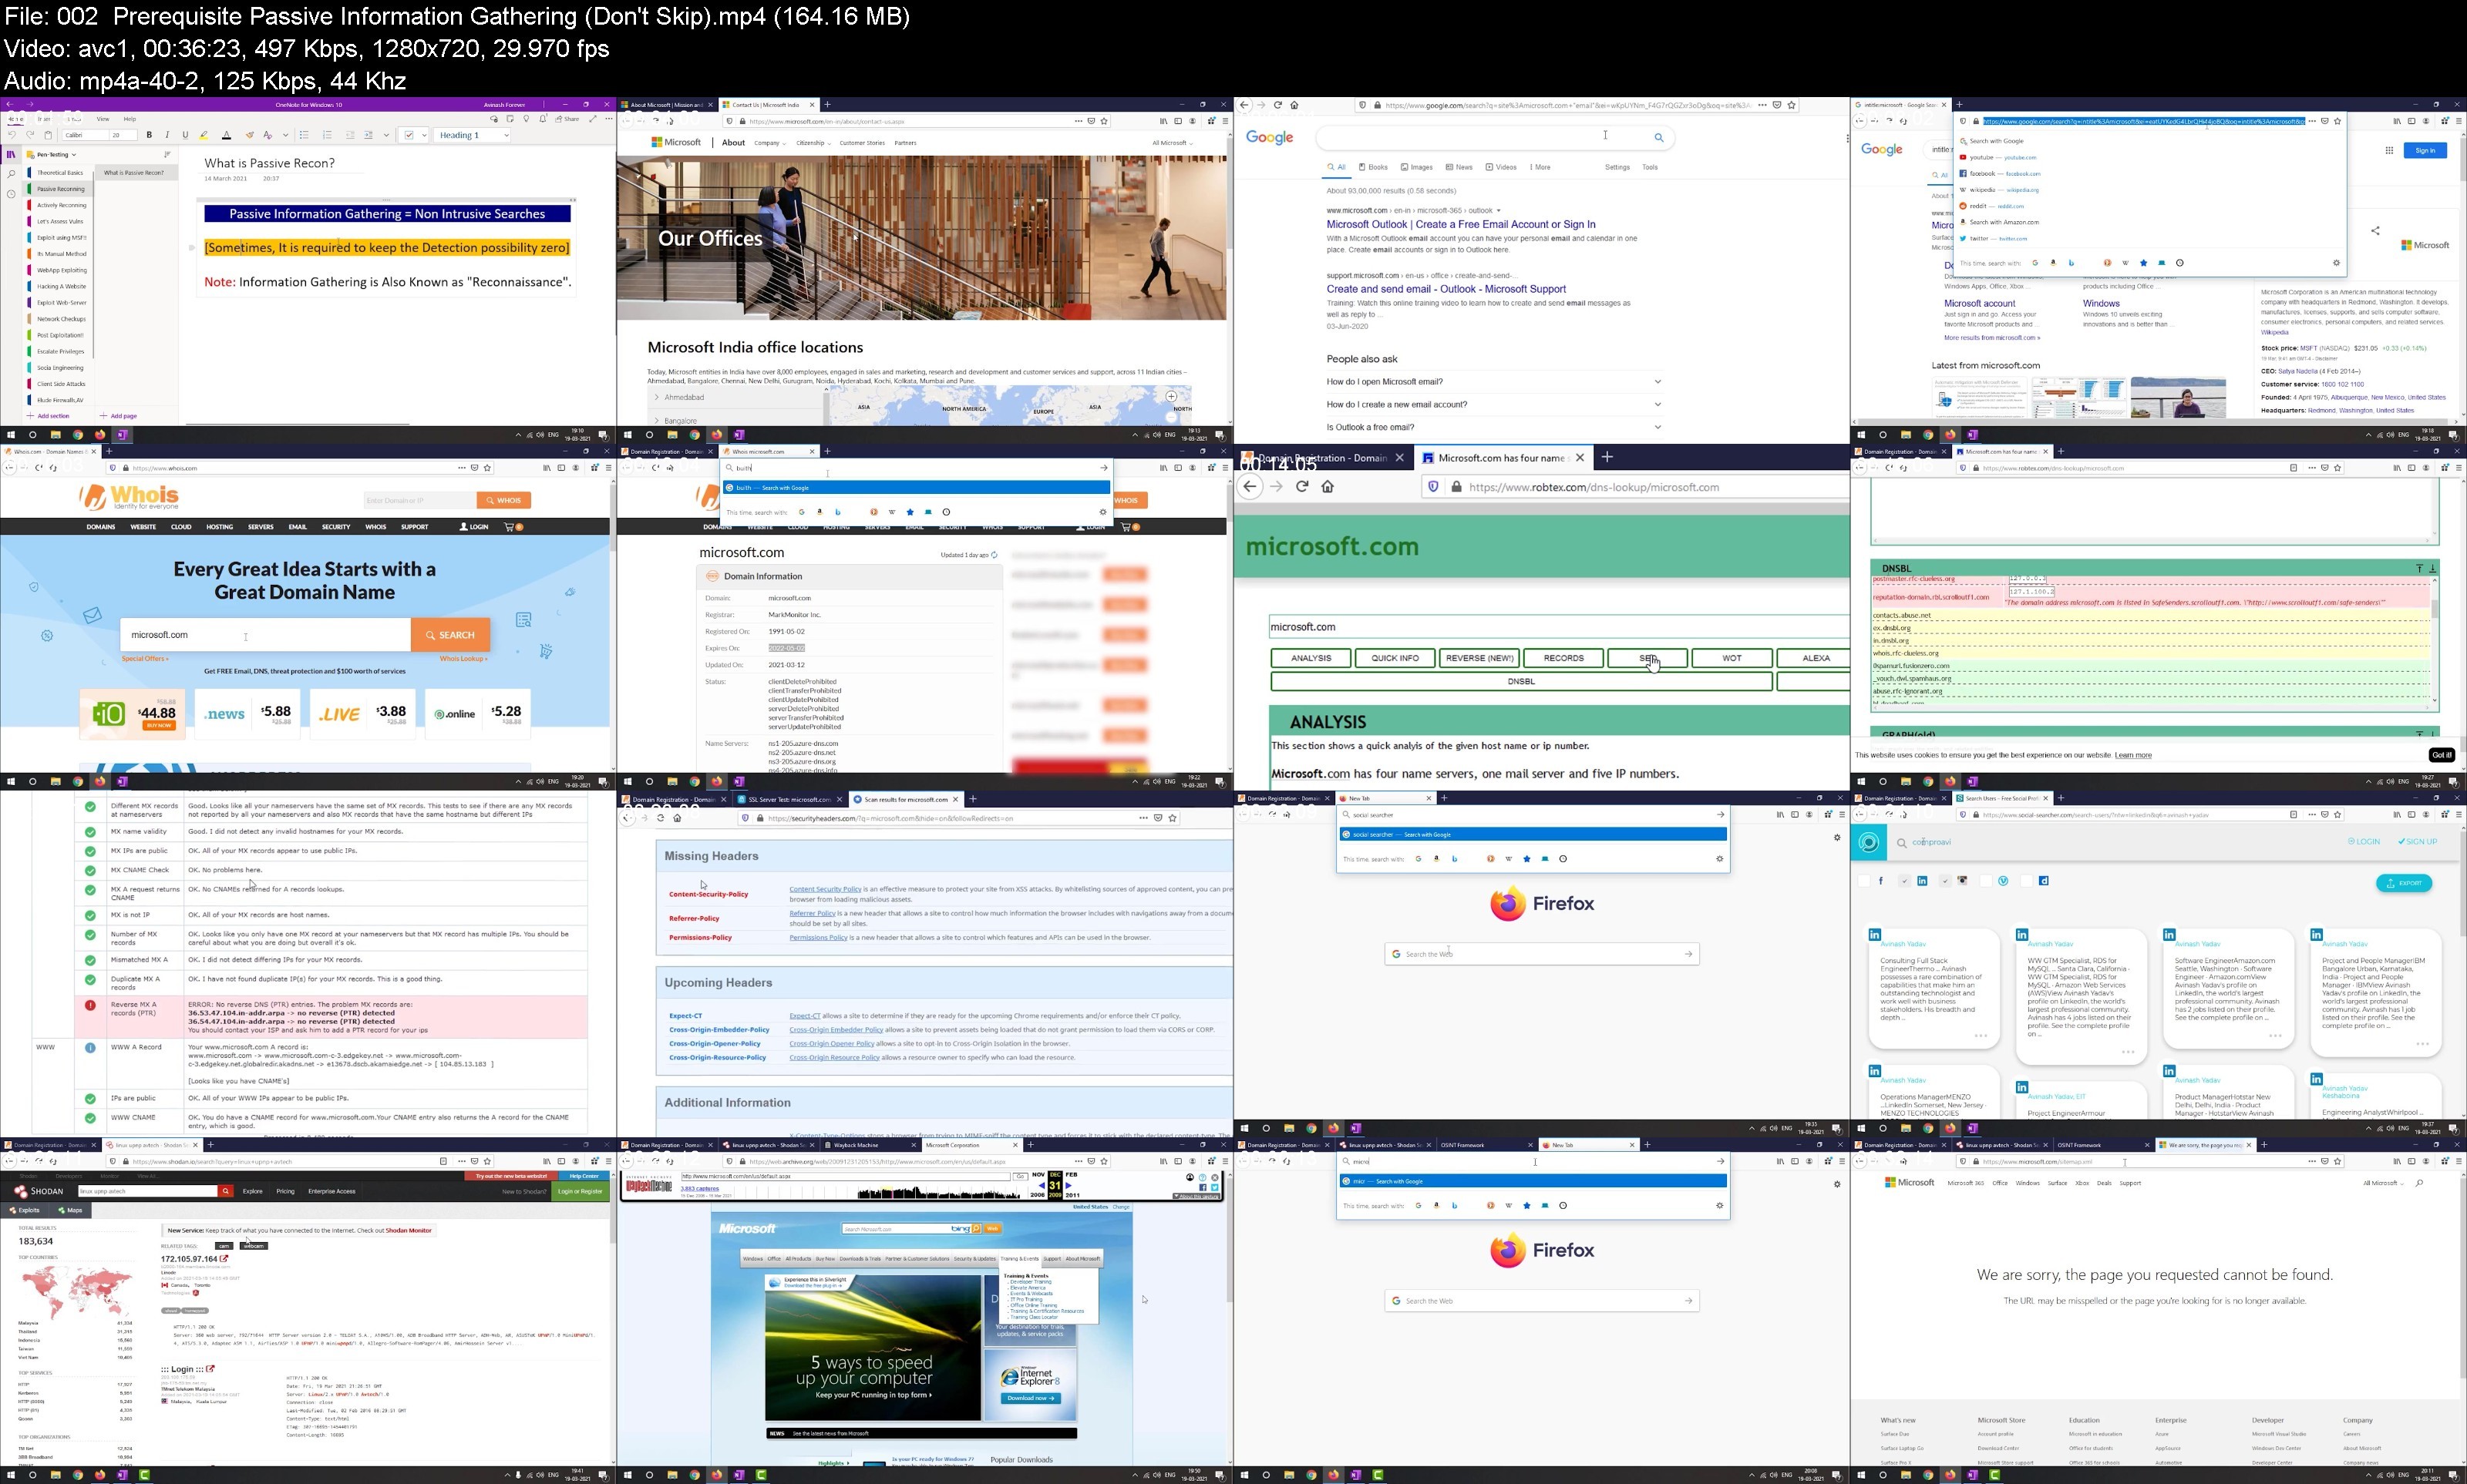Click the red Shodan search button
The image size is (2467, 1484).
pos(226,1191)
